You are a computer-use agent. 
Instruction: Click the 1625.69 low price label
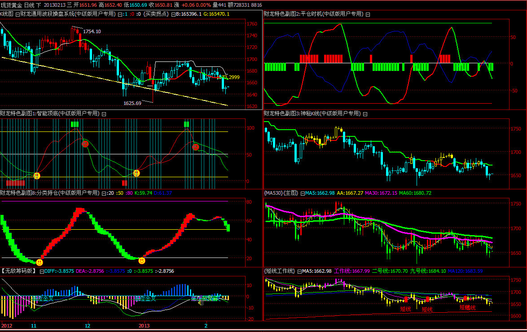(x=132, y=103)
